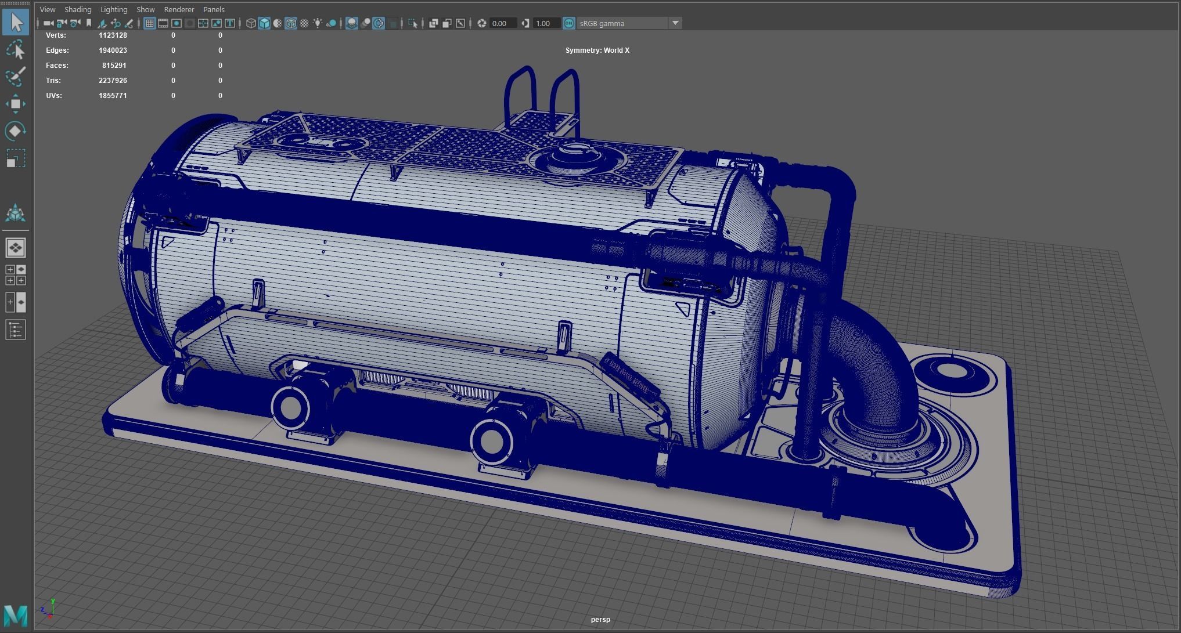
Task: Click the persp camera label
Action: [600, 620]
